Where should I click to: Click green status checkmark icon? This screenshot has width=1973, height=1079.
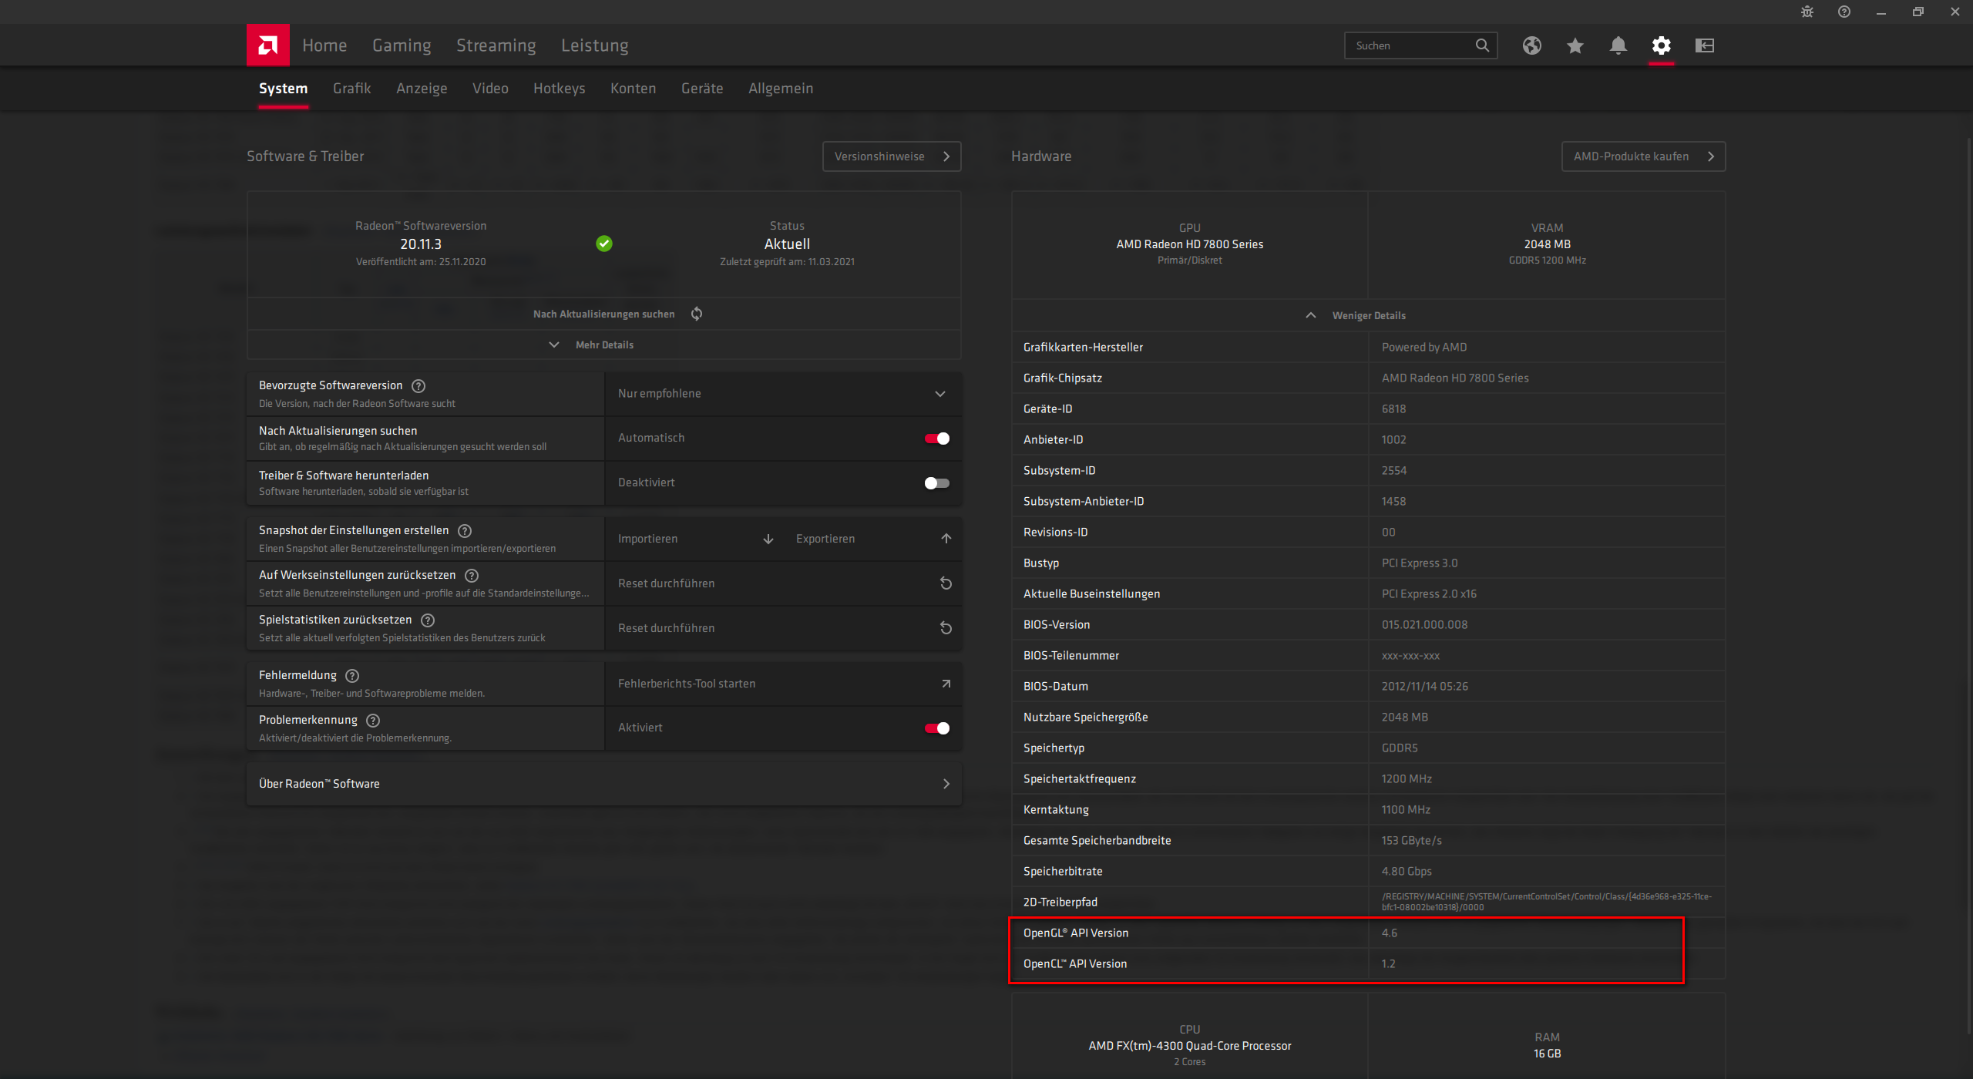pyautogui.click(x=604, y=244)
